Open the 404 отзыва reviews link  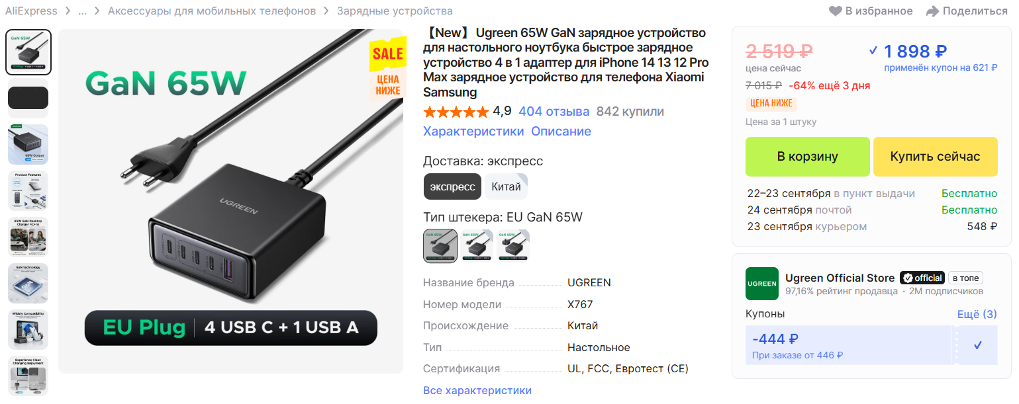click(554, 112)
